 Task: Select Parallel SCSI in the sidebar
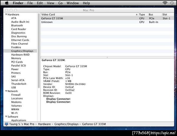[x=19, y=66]
